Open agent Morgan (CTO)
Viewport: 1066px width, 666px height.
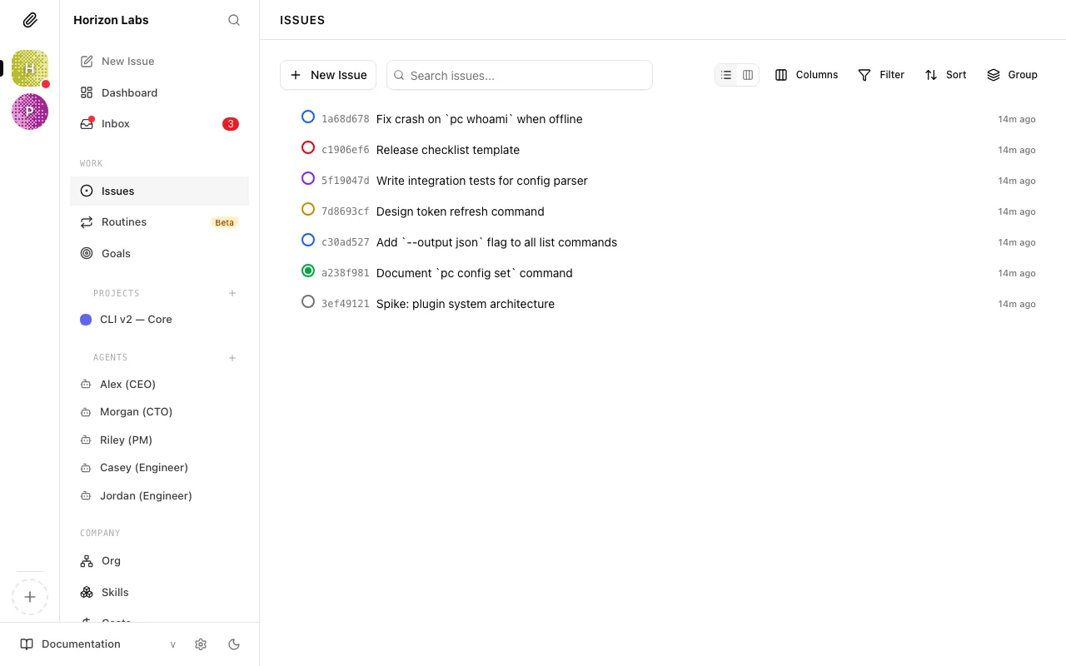click(x=159, y=411)
